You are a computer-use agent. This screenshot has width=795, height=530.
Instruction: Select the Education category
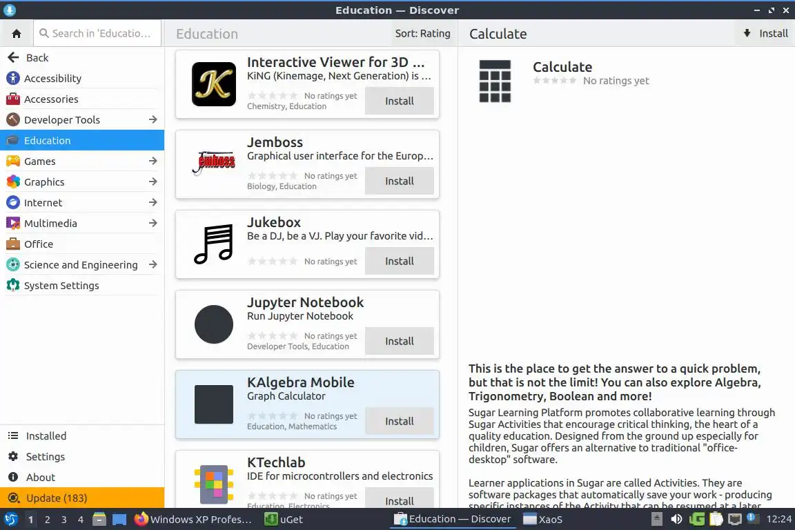pyautogui.click(x=82, y=141)
